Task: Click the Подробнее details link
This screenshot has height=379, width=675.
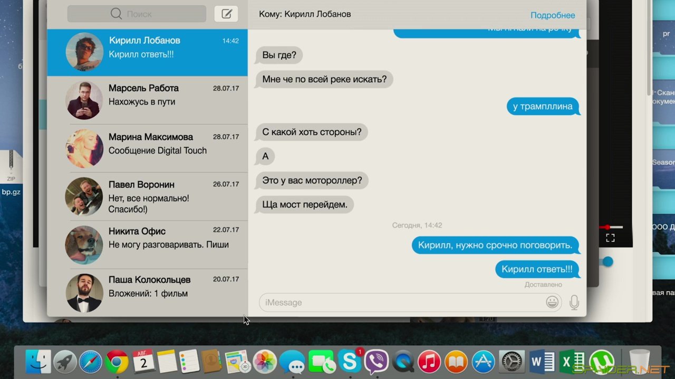Action: pyautogui.click(x=553, y=15)
